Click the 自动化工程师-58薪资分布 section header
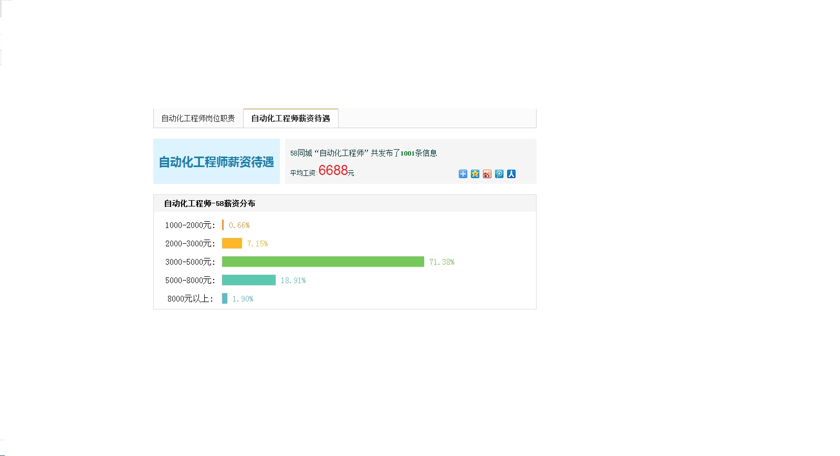840x456 pixels. 209,203
